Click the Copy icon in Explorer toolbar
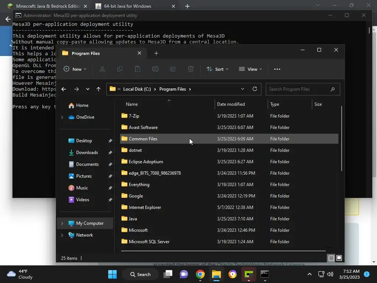 pyautogui.click(x=120, y=69)
